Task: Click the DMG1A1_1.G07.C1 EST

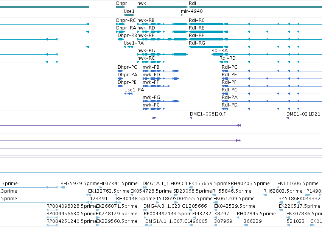Action: pyautogui.click(x=149, y=225)
